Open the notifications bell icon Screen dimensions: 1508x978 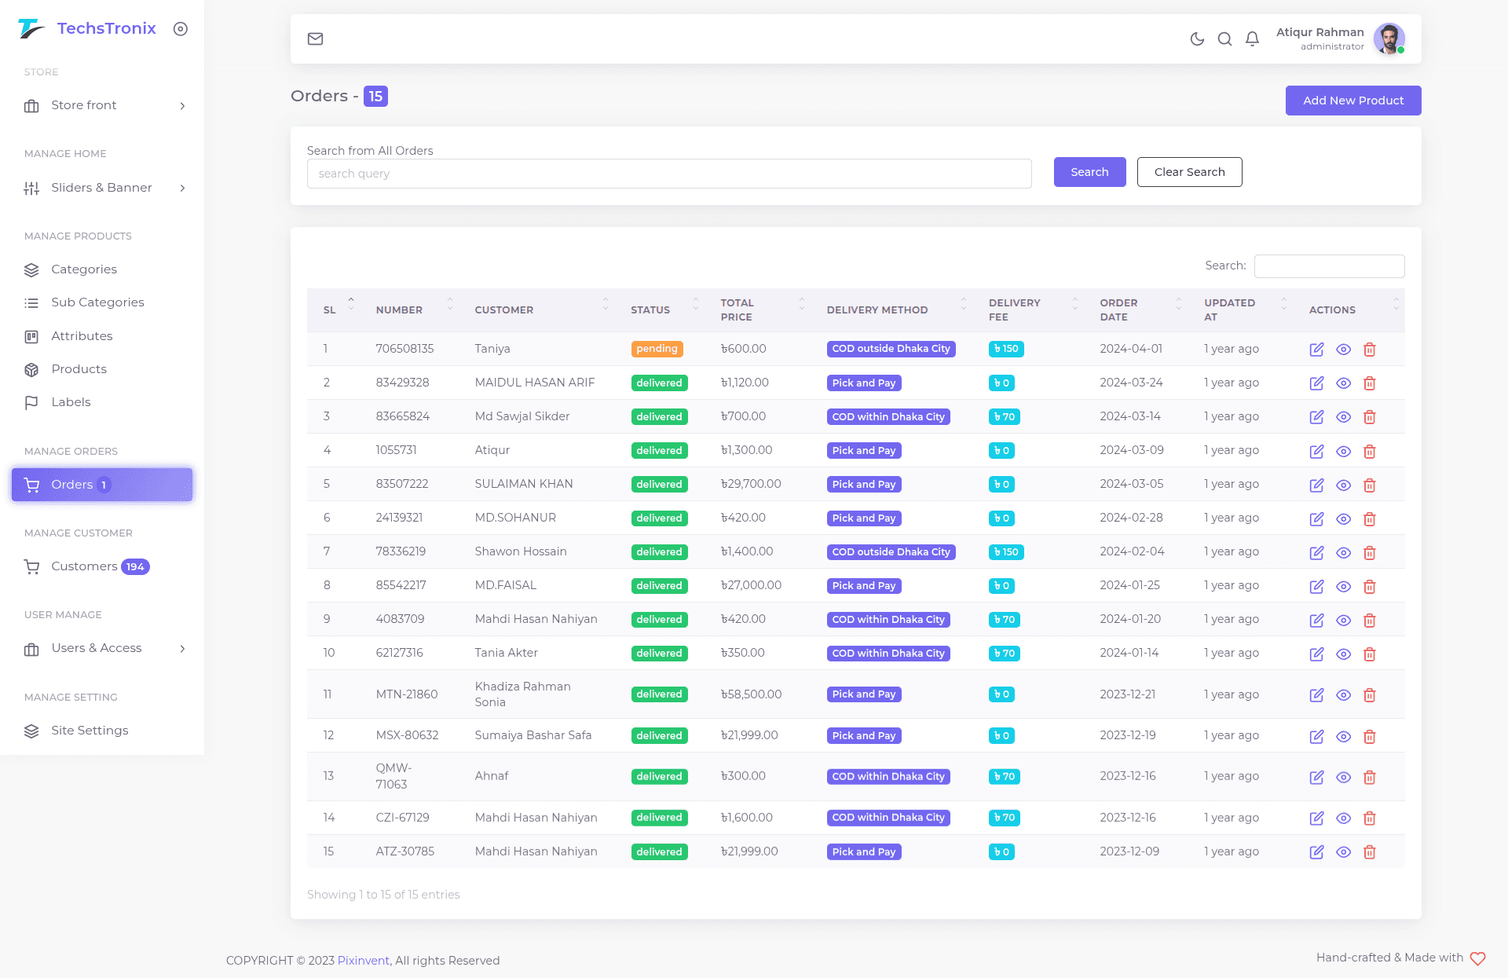(1252, 38)
